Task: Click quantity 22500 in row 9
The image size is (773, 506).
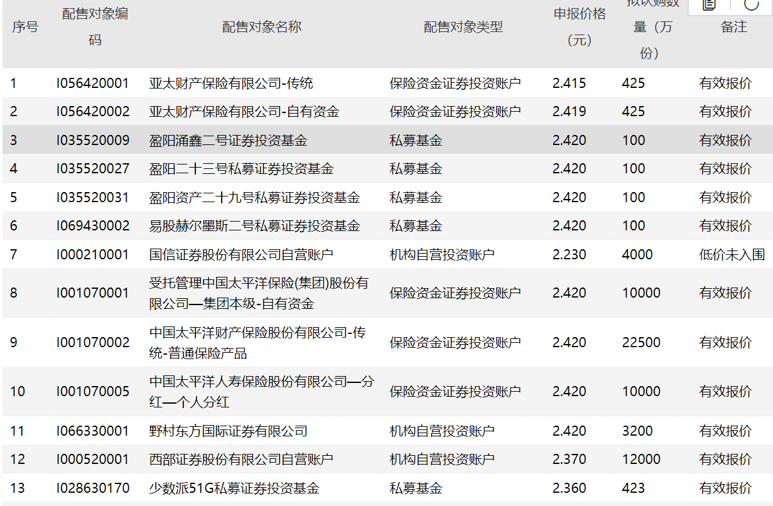Action: pyautogui.click(x=641, y=342)
